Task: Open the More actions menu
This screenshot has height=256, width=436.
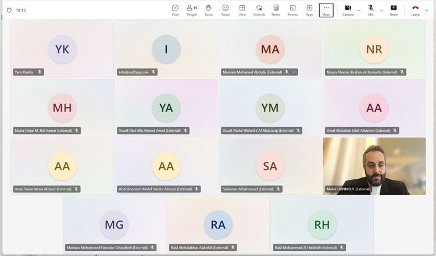Action: [326, 10]
